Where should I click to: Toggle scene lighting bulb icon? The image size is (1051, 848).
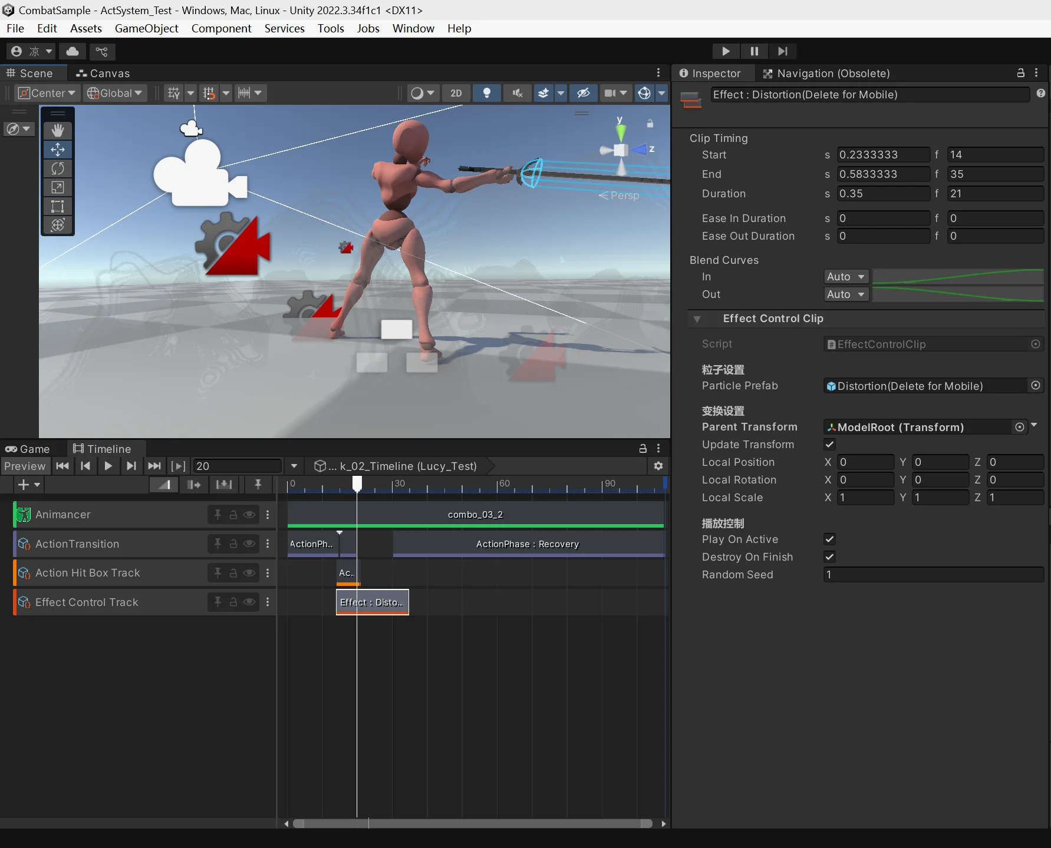pyautogui.click(x=486, y=93)
